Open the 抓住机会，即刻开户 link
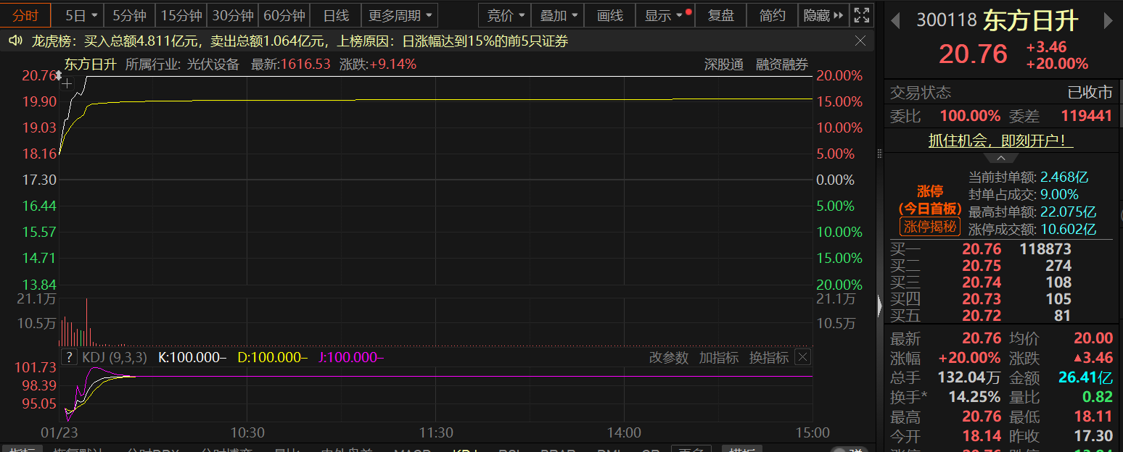This screenshot has width=1123, height=452. pyautogui.click(x=1000, y=141)
